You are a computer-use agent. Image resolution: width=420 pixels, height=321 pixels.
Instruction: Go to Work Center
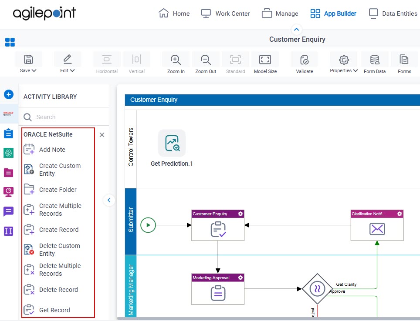pos(226,13)
